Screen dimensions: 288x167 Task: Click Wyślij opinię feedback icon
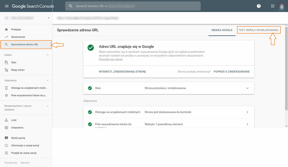coord(6,138)
